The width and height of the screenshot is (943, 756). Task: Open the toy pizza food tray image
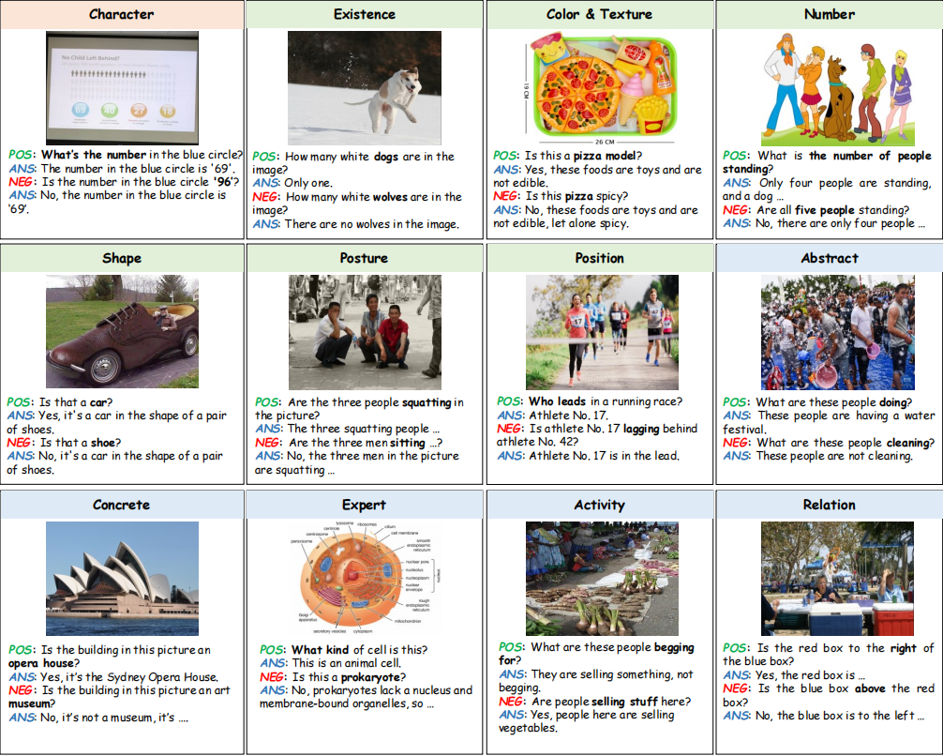coord(600,88)
